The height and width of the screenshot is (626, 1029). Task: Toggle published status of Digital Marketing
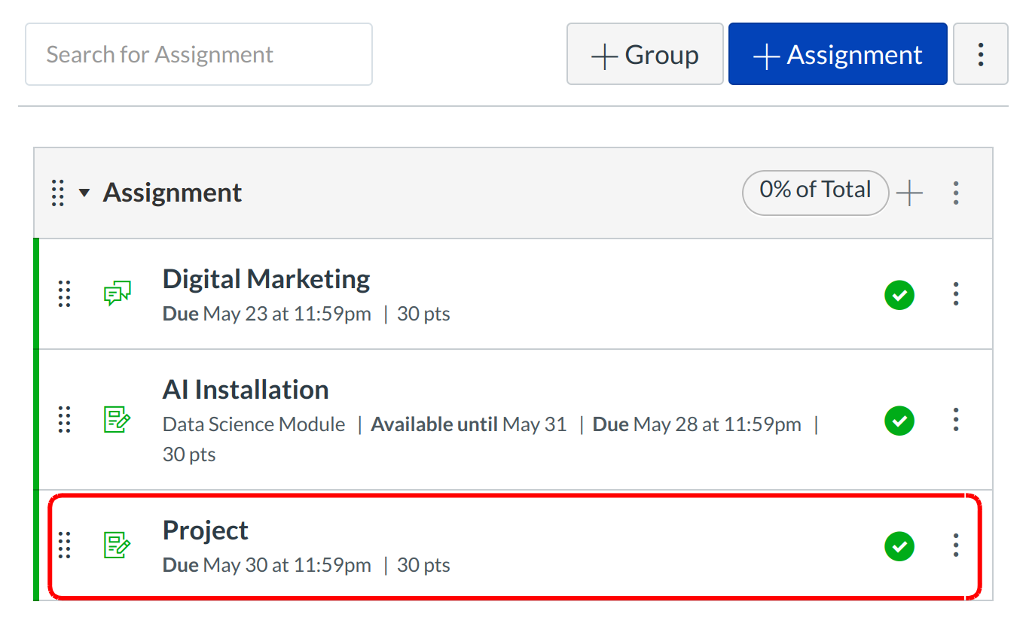click(x=899, y=294)
